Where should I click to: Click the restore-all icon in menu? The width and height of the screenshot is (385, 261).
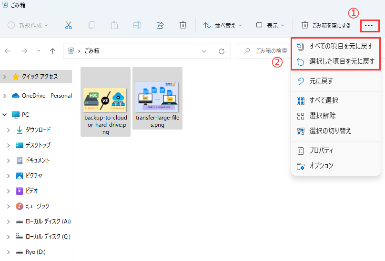(x=300, y=46)
